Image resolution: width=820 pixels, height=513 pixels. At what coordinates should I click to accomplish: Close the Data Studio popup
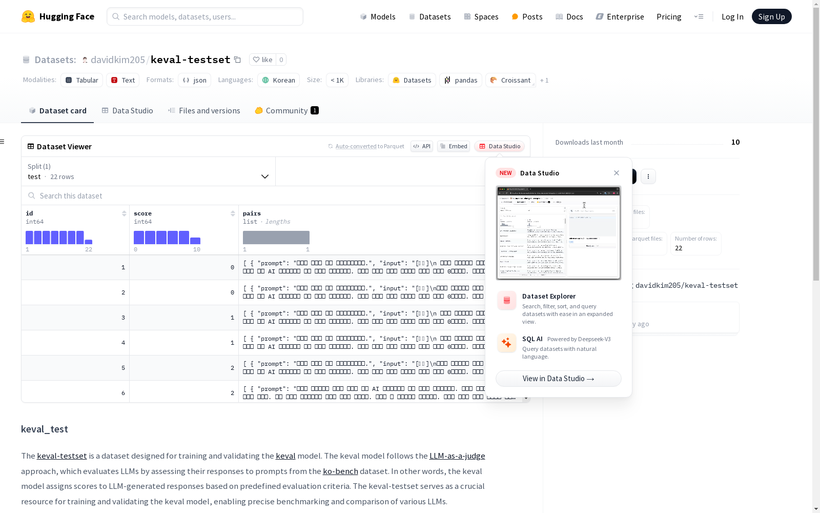[617, 173]
